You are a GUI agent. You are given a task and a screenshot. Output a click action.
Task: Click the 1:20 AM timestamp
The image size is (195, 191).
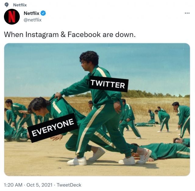13,185
